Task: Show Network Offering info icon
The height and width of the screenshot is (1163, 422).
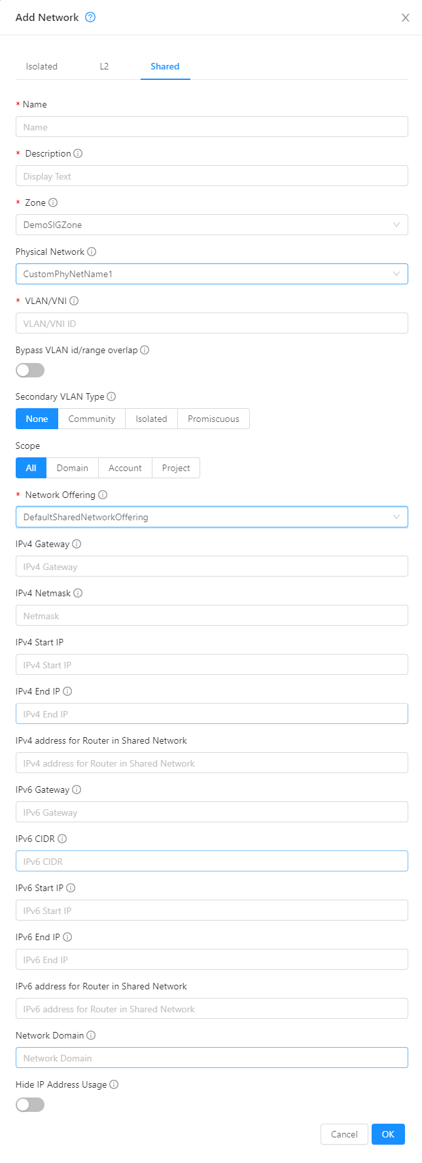Action: [103, 495]
